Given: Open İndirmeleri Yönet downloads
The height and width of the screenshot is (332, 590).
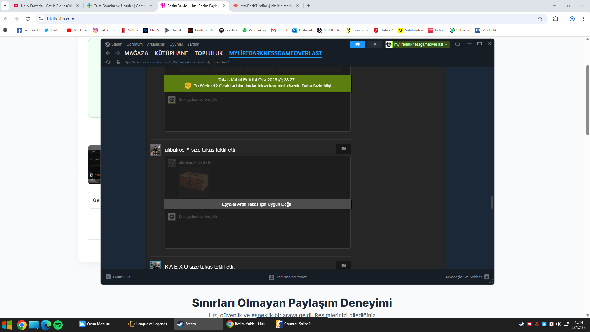Looking at the screenshot, I should click(288, 277).
